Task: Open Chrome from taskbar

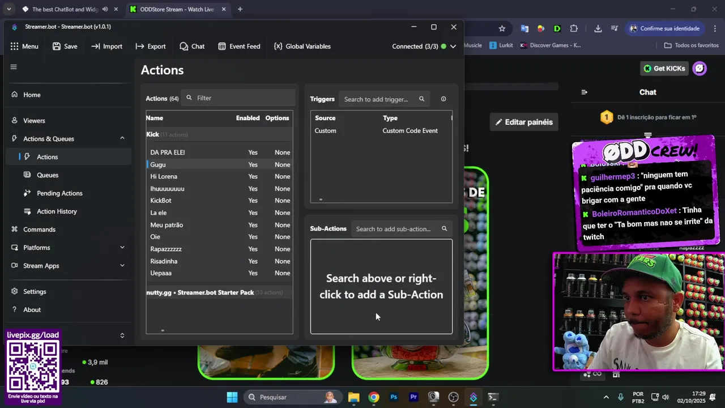Action: click(374, 397)
